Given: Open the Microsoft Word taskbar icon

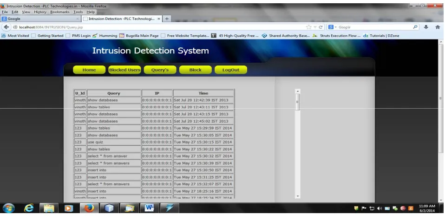Looking at the screenshot, I should [150, 208].
